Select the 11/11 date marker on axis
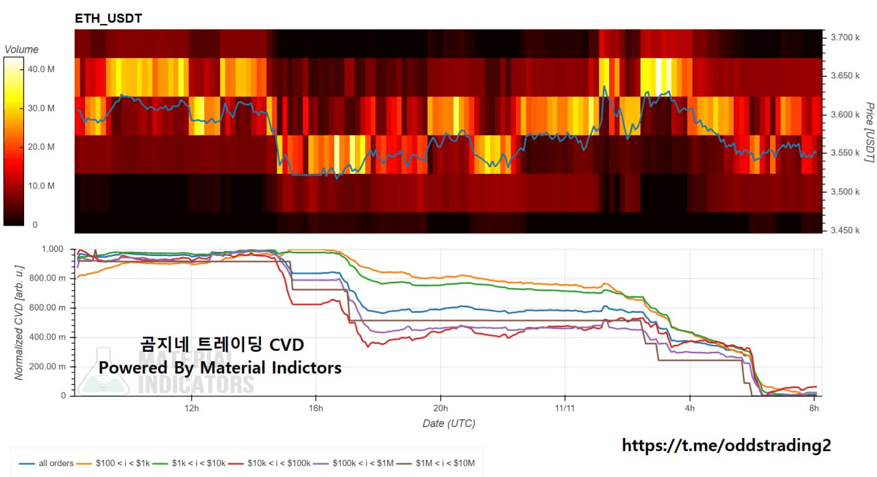Image resolution: width=877 pixels, height=477 pixels. [x=565, y=409]
